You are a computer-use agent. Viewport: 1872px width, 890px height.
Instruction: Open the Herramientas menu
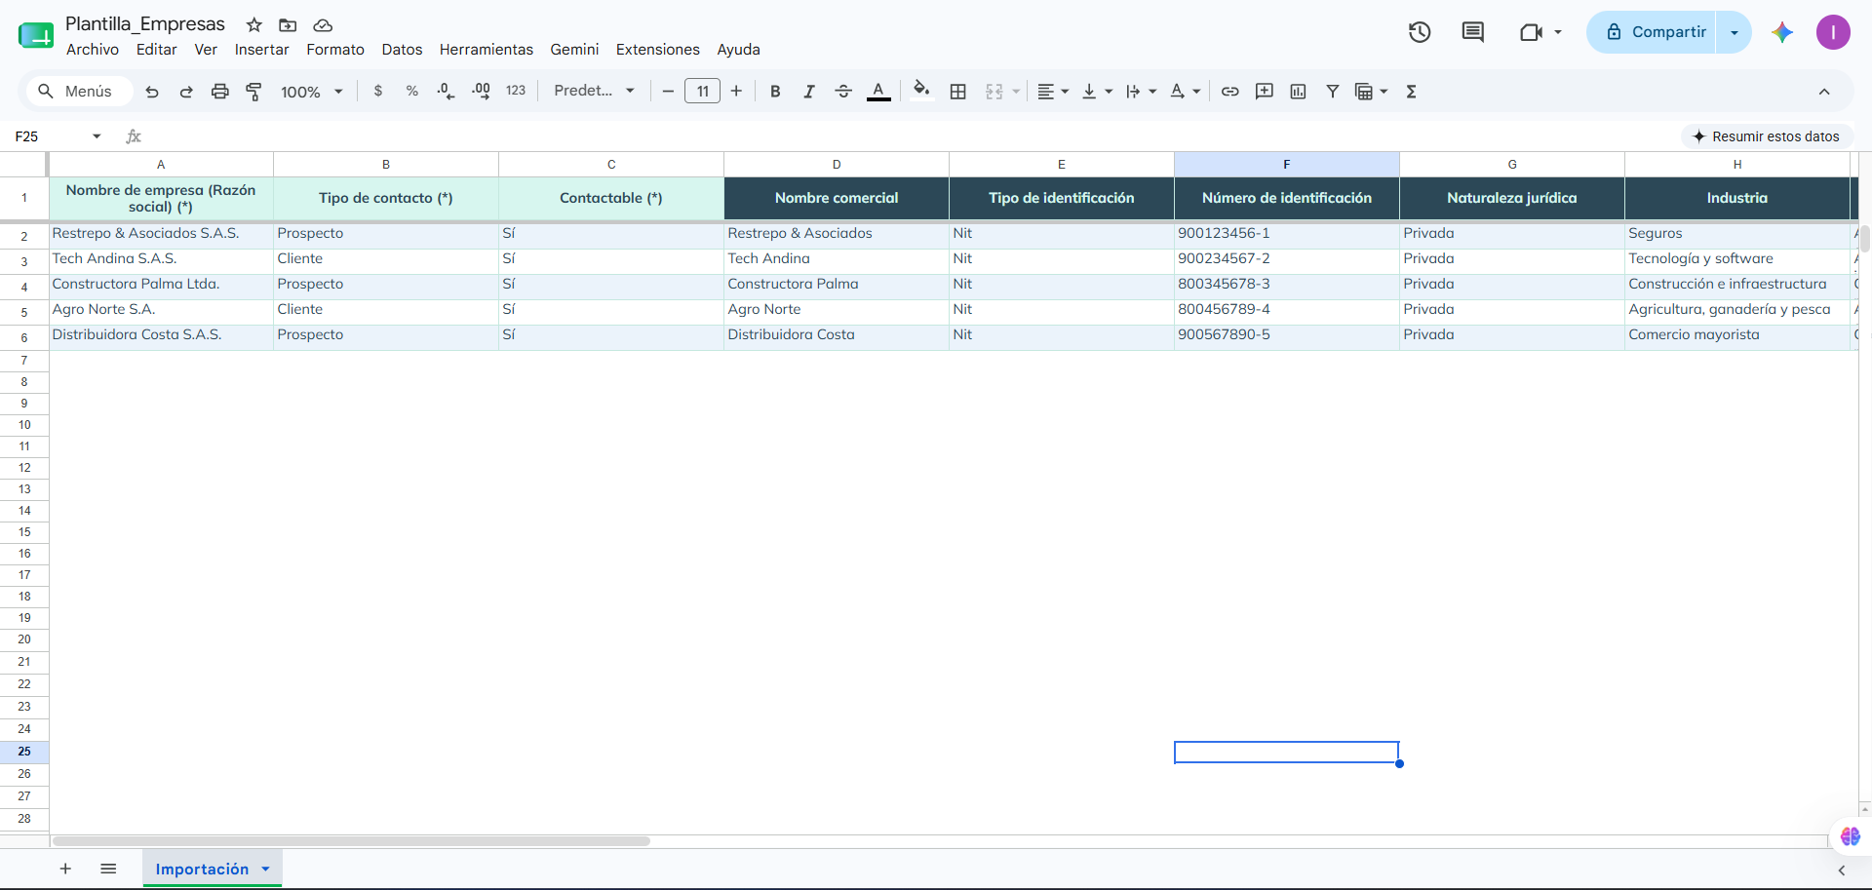[x=487, y=50]
